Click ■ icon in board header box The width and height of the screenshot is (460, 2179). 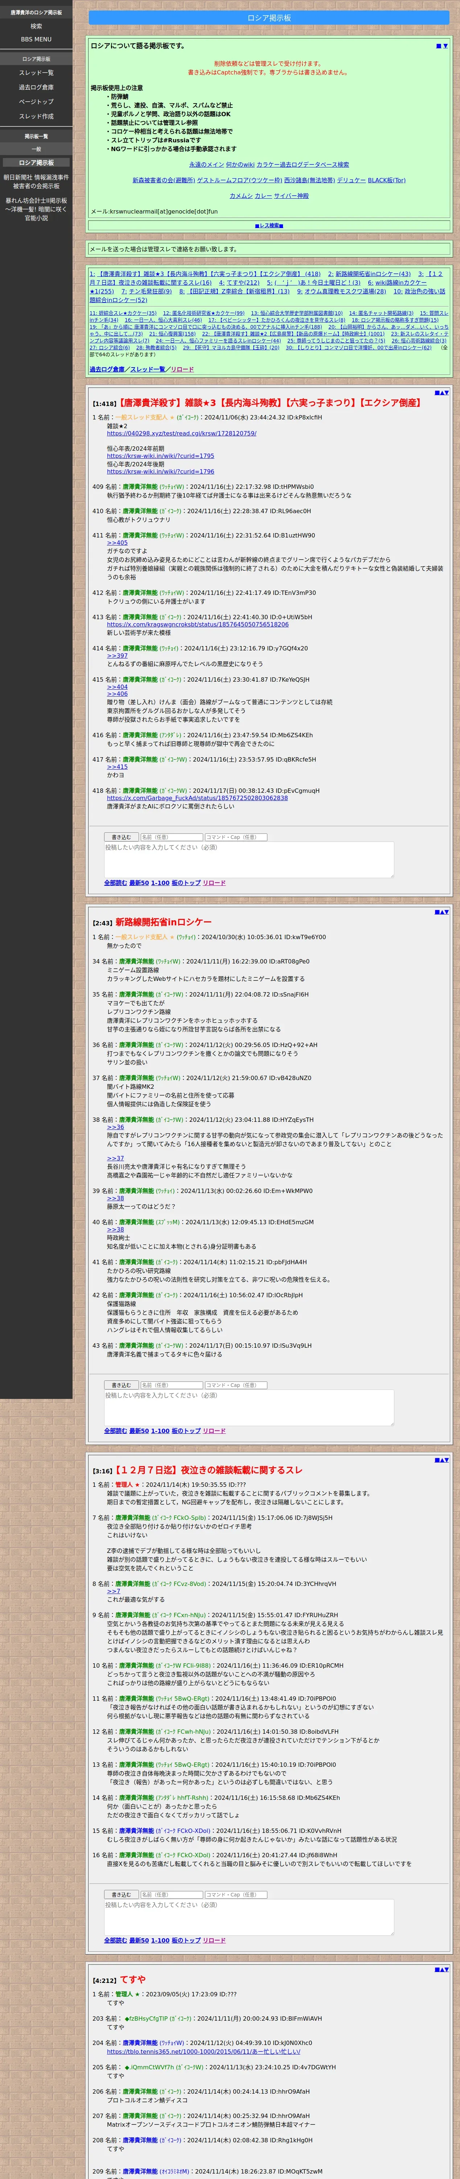(x=439, y=46)
